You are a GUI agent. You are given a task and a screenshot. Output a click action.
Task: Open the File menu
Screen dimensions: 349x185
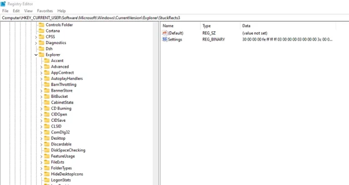pyautogui.click(x=5, y=11)
